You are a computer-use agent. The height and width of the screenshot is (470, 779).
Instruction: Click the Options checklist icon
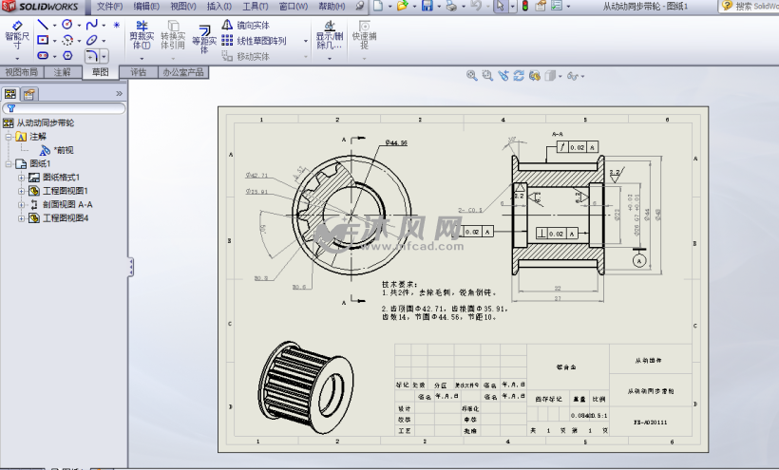pos(557,6)
